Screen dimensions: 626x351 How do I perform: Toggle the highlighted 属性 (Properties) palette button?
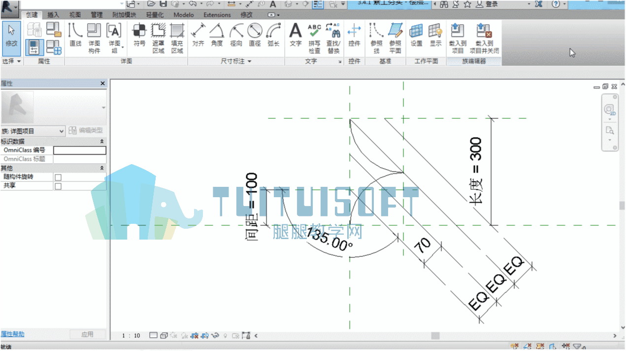pos(34,47)
